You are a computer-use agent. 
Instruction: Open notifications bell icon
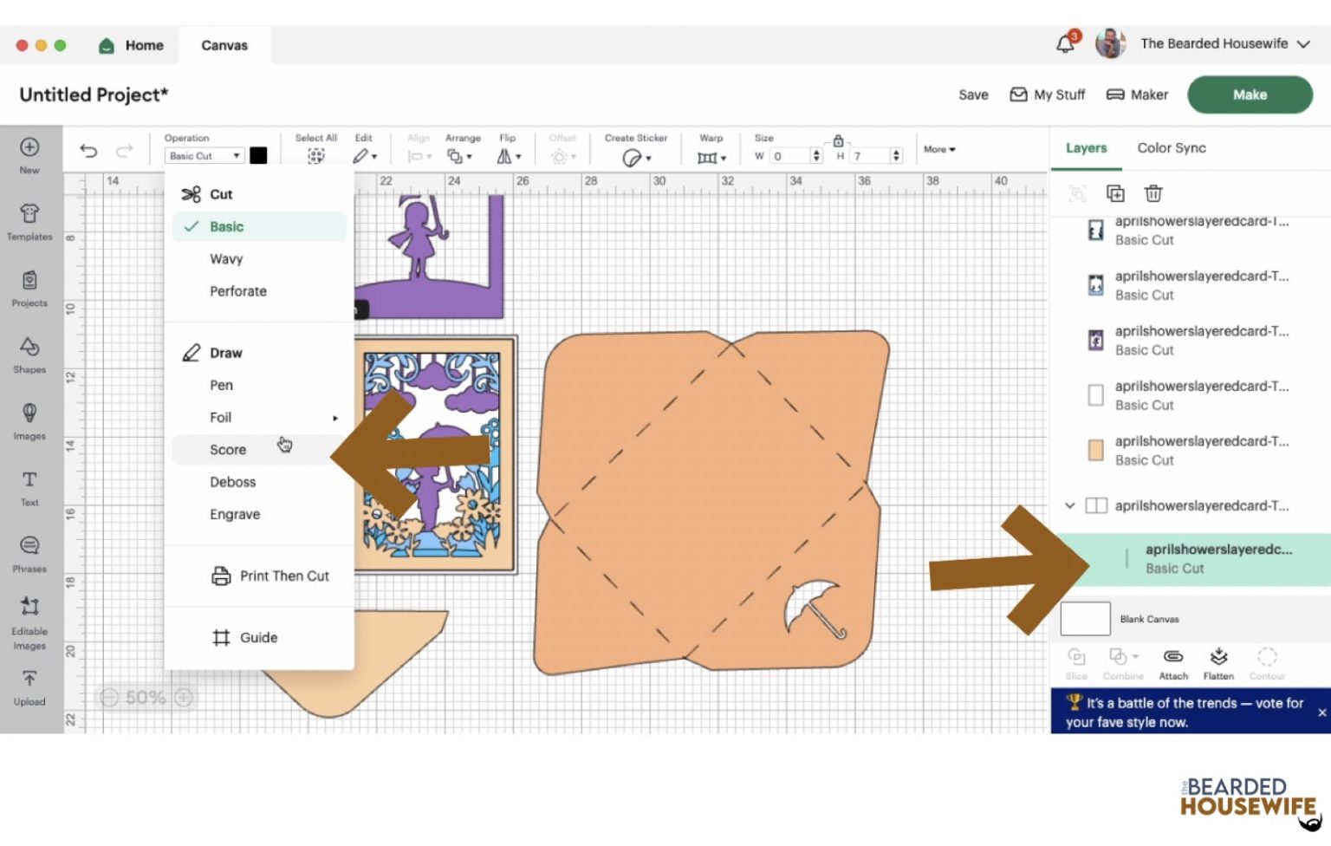[1065, 44]
